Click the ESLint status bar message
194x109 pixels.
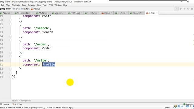coord(37,108)
